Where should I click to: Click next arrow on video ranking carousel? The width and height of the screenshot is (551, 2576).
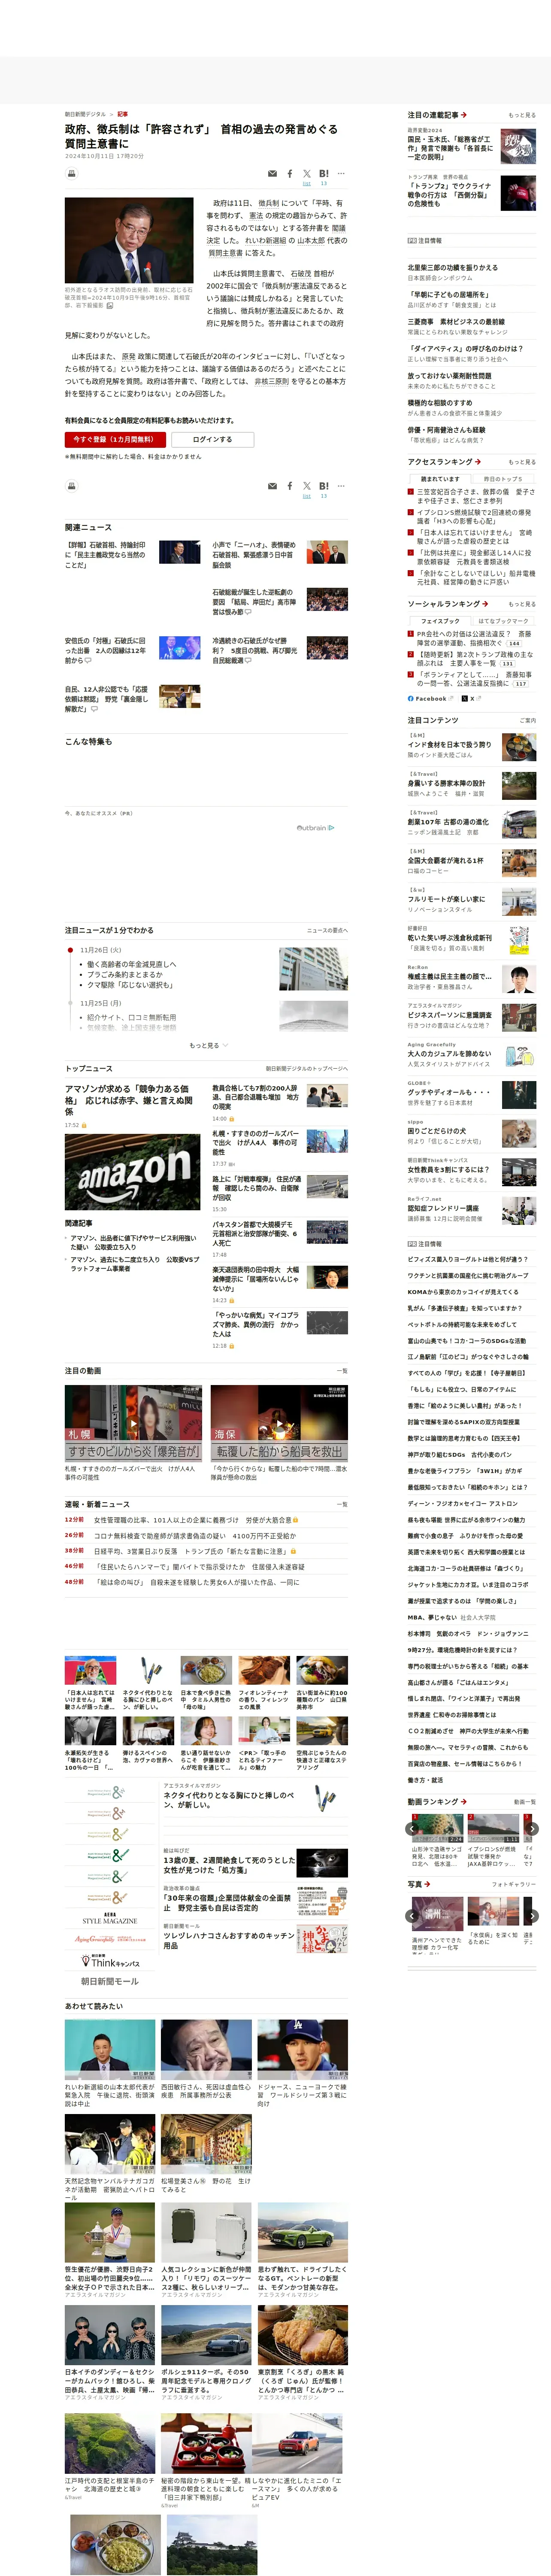532,1828
